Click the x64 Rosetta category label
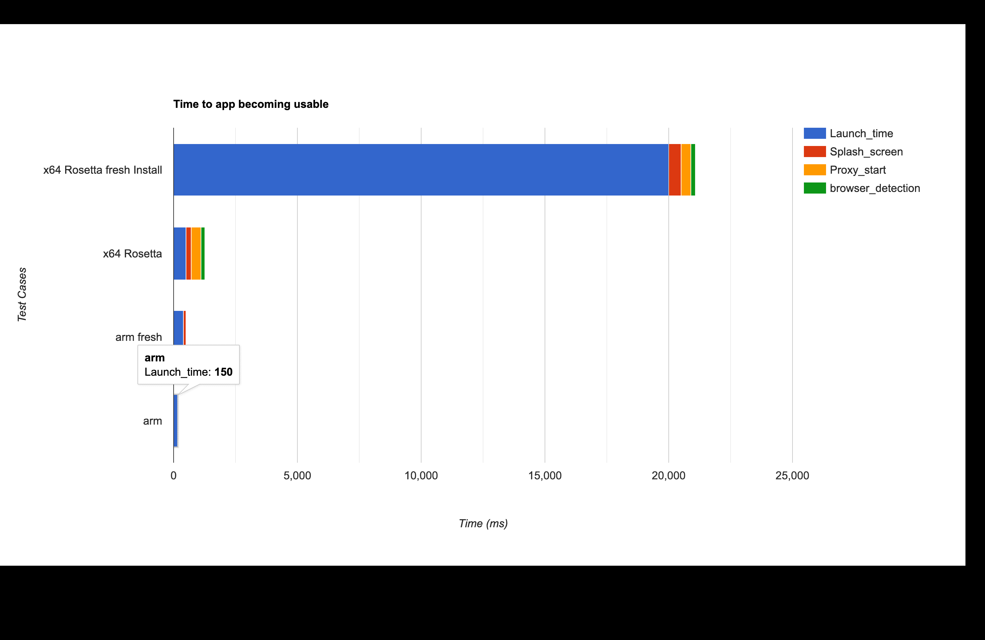The width and height of the screenshot is (985, 640). tap(133, 253)
